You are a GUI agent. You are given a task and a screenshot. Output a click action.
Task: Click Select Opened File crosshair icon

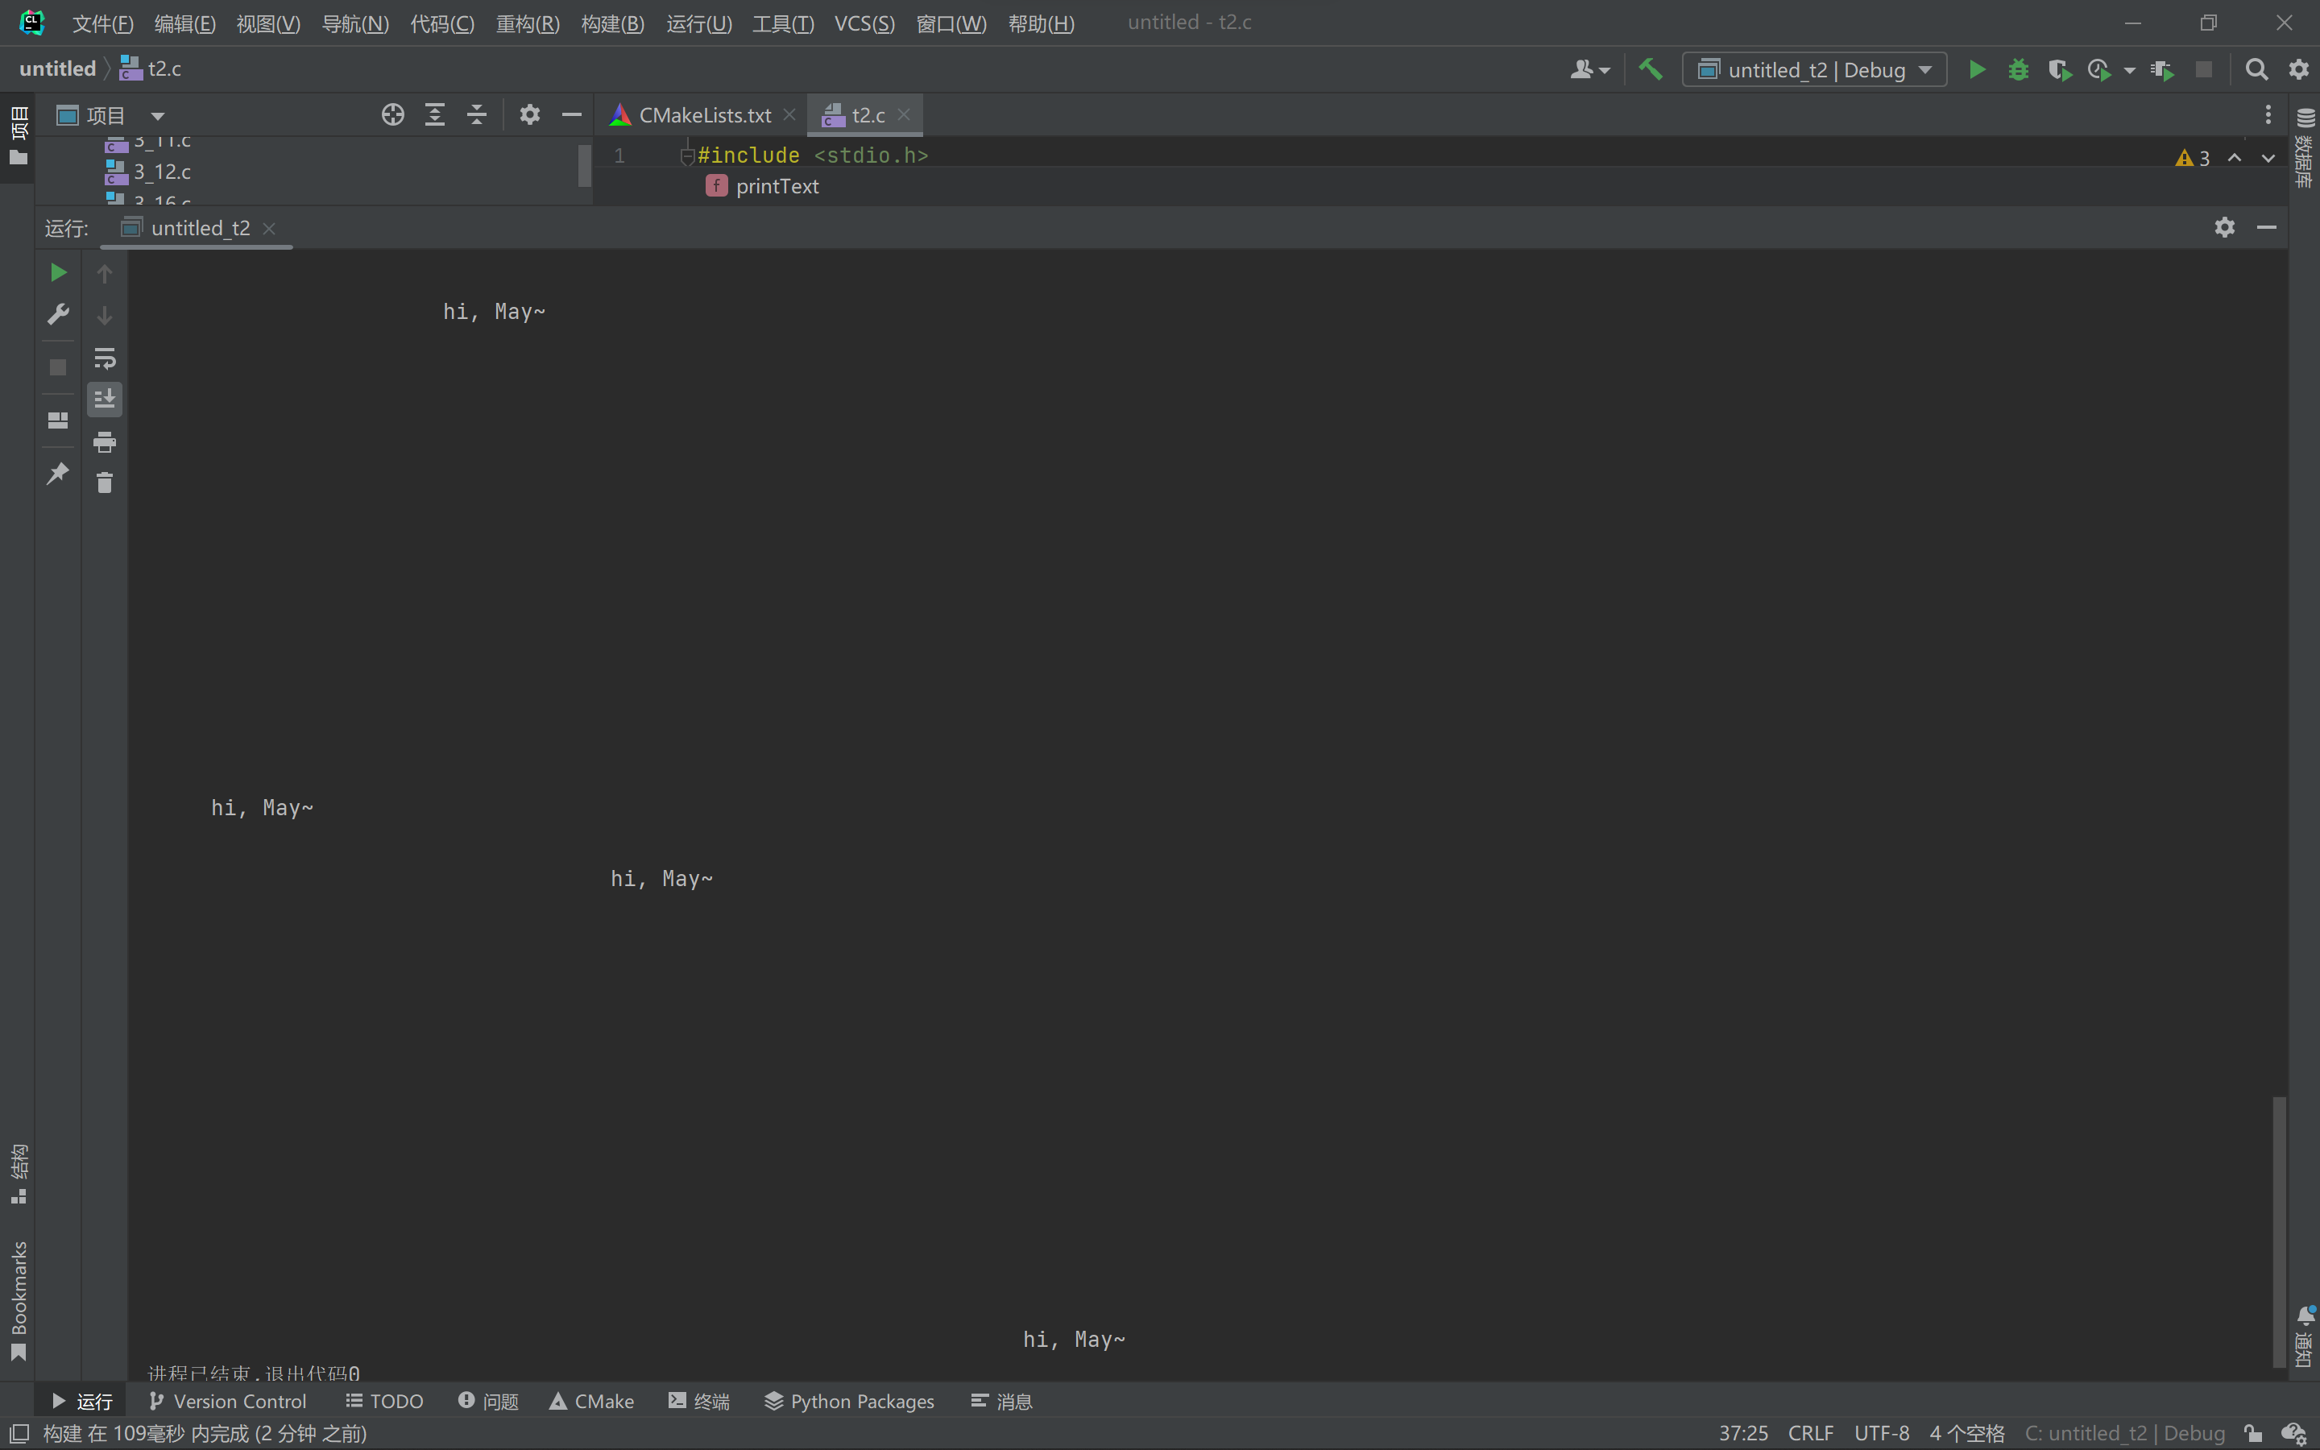(x=392, y=115)
